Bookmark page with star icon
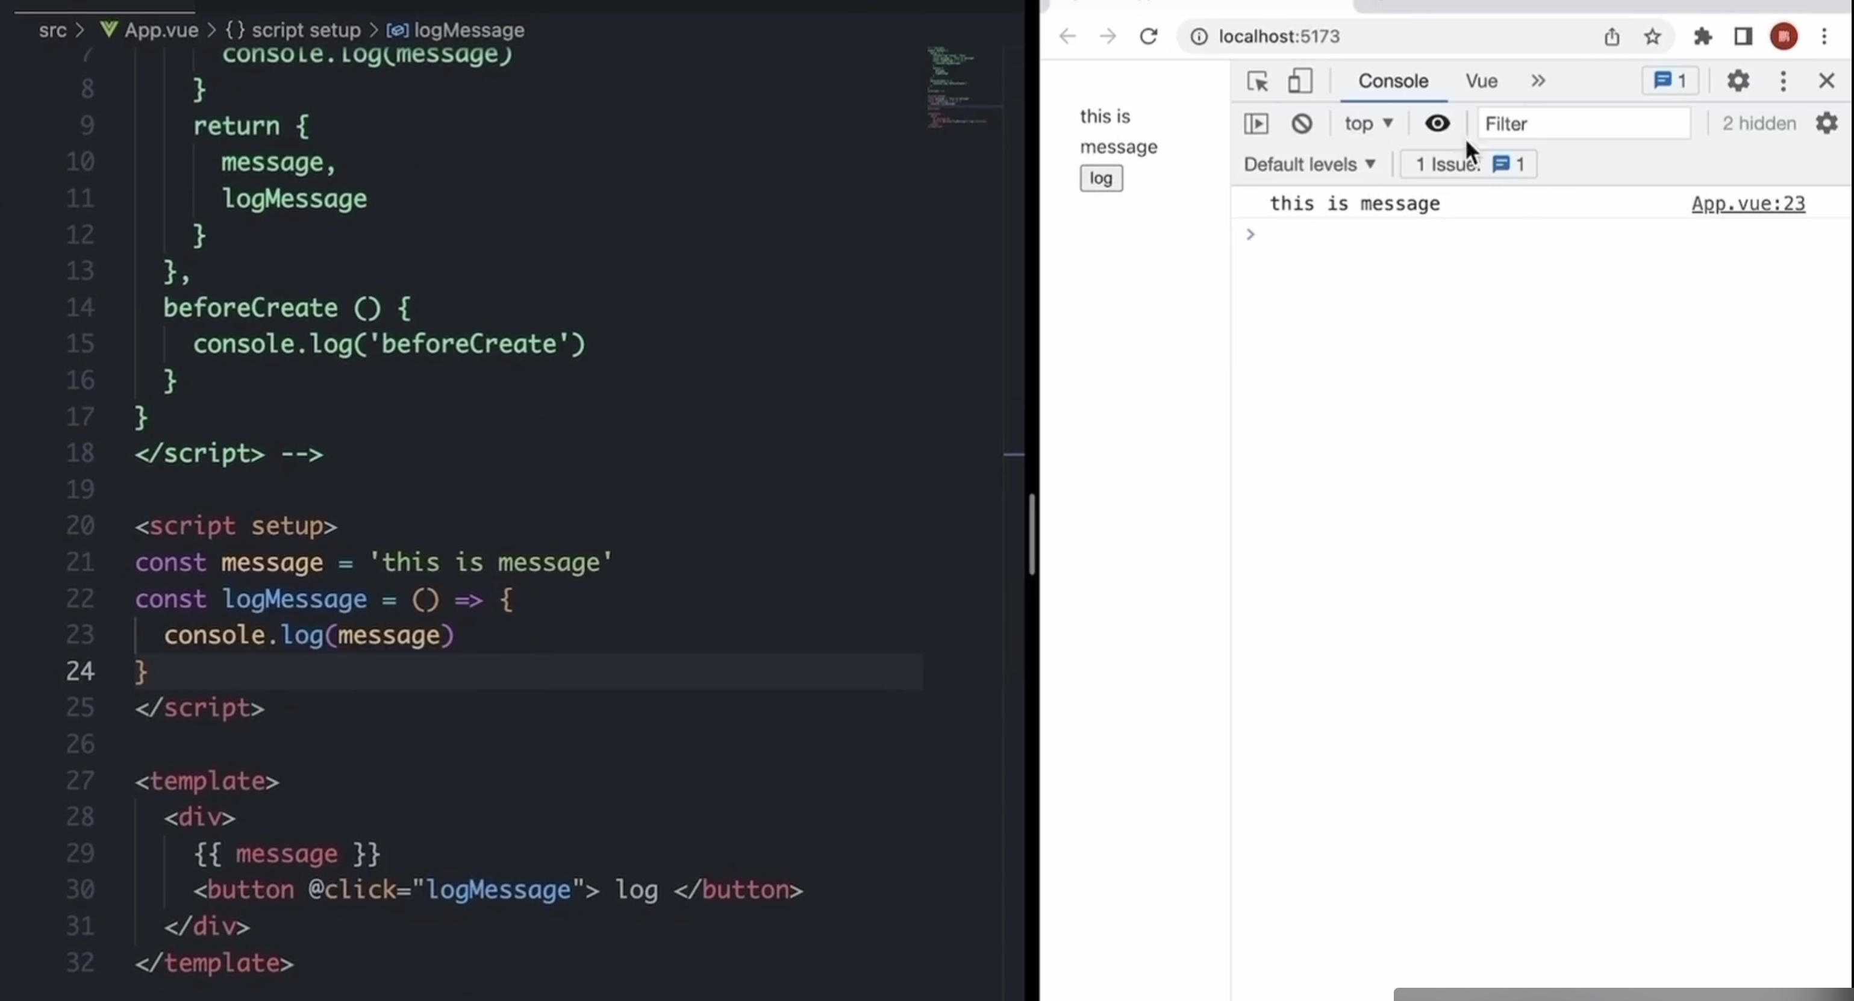Screen dimensions: 1854x1001 pyautogui.click(x=1652, y=36)
